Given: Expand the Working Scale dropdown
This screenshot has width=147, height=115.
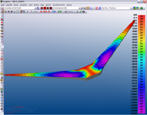Looking at the screenshot, I should (79, 8).
